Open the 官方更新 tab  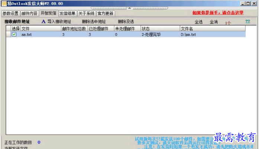[106, 13]
